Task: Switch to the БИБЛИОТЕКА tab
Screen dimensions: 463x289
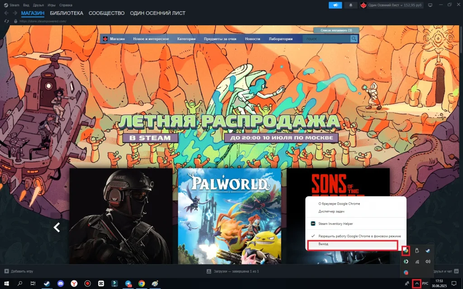Action: pyautogui.click(x=66, y=13)
